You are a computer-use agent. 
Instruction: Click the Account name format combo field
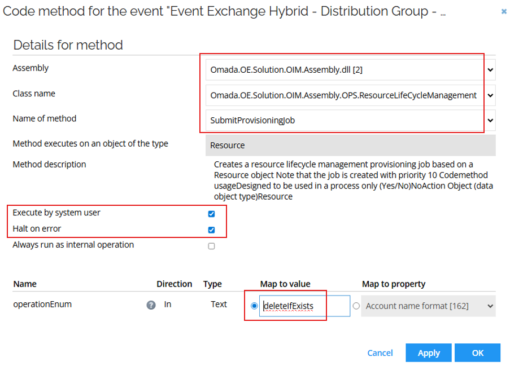(424, 306)
